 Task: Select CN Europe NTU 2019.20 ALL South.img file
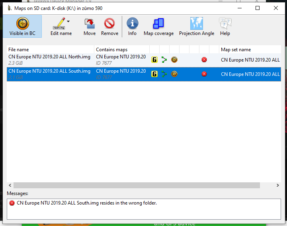click(49, 71)
